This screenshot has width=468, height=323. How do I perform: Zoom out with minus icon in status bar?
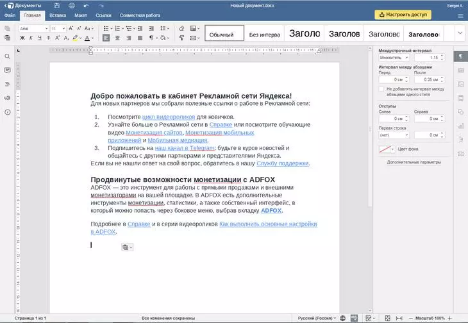[410, 319]
